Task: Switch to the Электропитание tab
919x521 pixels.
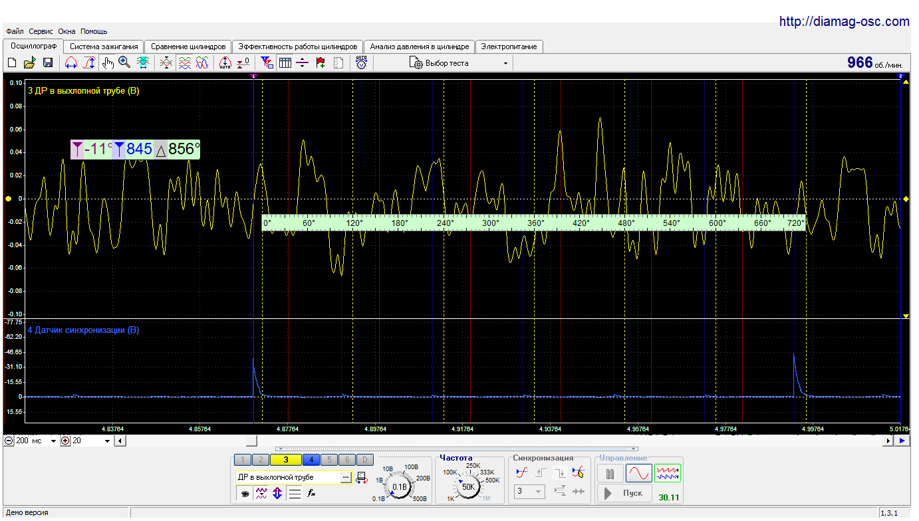Action: pyautogui.click(x=509, y=47)
